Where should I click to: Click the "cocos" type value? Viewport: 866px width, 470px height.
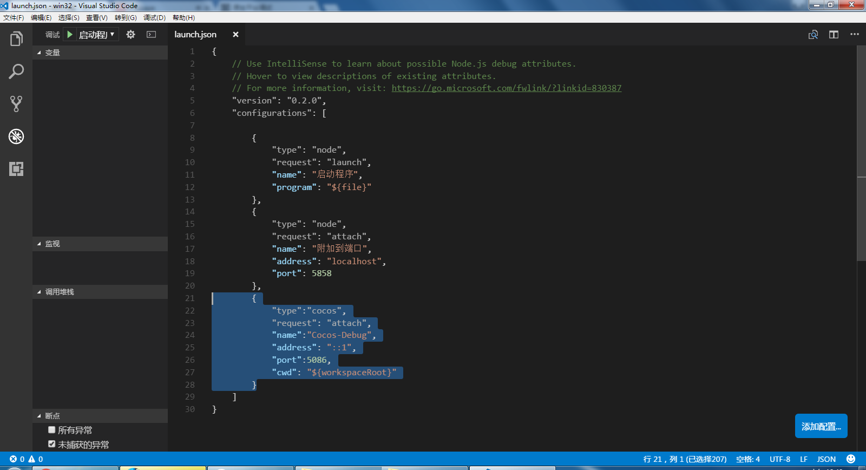coord(324,311)
